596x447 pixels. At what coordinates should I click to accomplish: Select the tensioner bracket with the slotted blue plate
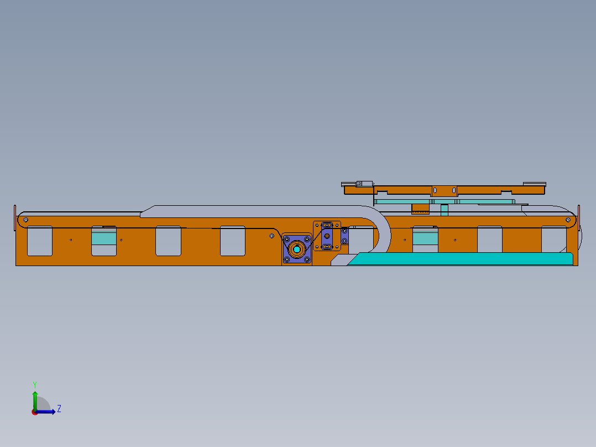[327, 236]
